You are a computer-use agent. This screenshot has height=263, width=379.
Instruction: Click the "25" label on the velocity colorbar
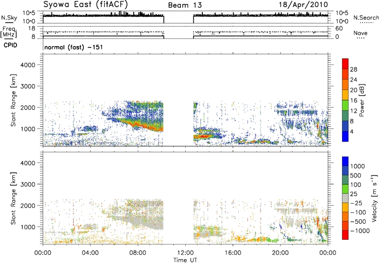[354, 194]
